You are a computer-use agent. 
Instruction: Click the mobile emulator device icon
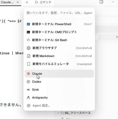tap(29, 64)
